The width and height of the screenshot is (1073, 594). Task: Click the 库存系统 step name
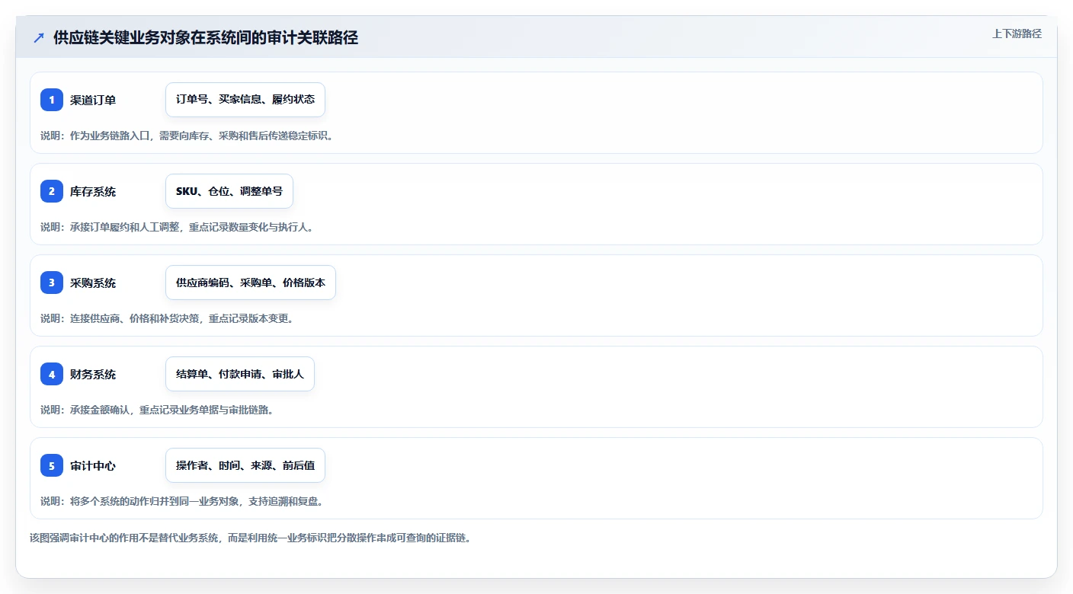click(x=93, y=191)
